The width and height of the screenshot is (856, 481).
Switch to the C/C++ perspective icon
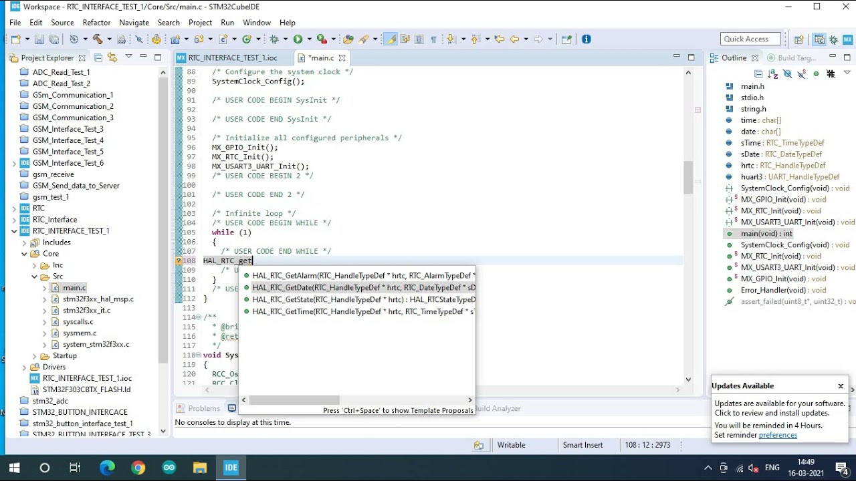click(819, 39)
